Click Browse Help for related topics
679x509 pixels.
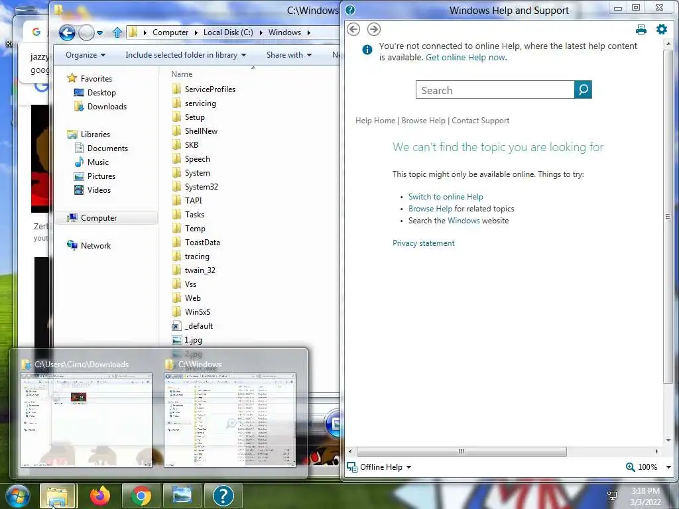(x=430, y=209)
